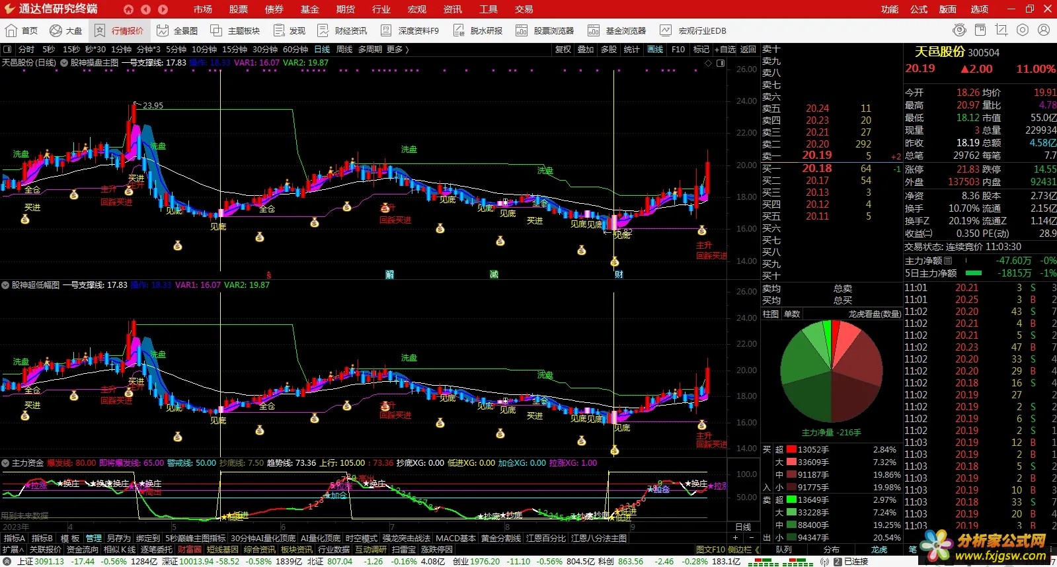Open the 版面 menu
The width and height of the screenshot is (1057, 567).
click(x=948, y=9)
